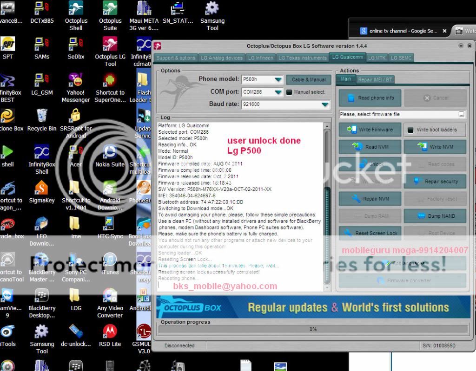Expand the COM port dropdown
Image resolution: width=476 pixels, height=371 pixels.
(278, 92)
